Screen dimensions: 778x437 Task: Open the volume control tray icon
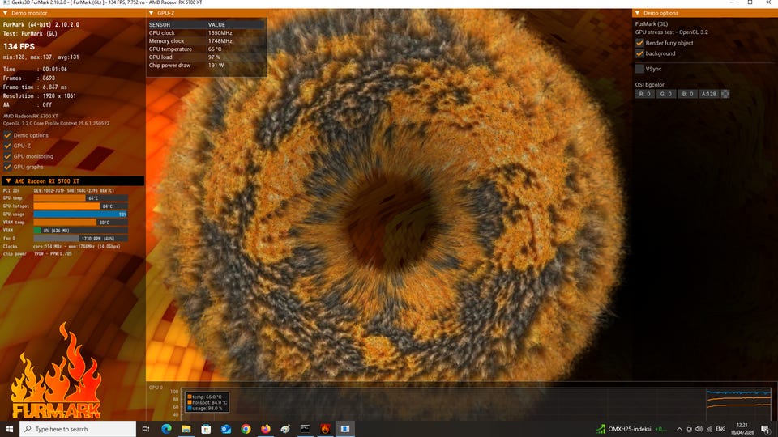point(699,429)
